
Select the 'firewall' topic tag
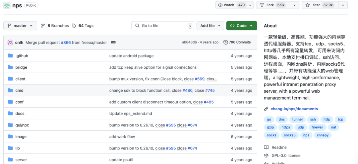click(x=317, y=127)
